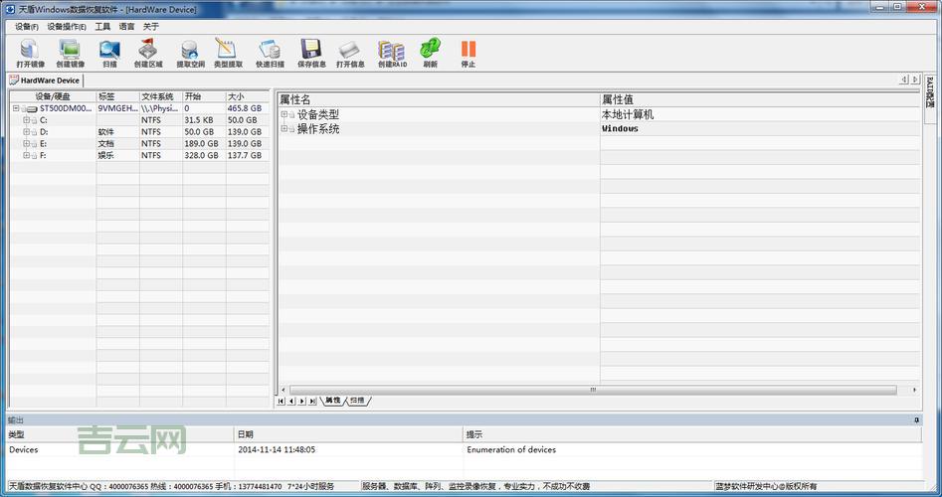The image size is (942, 497).
Task: Open the 设备(F) menu
Action: (27, 27)
